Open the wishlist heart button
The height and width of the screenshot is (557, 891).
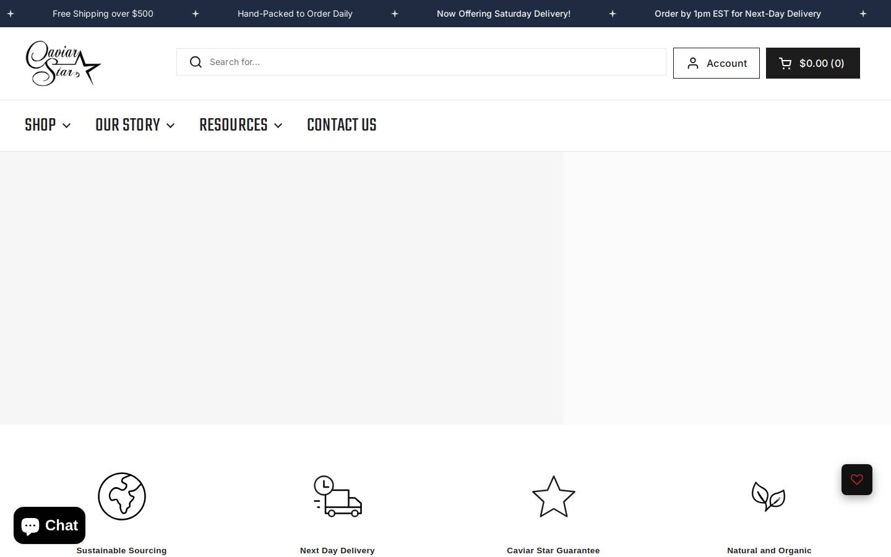pyautogui.click(x=857, y=480)
